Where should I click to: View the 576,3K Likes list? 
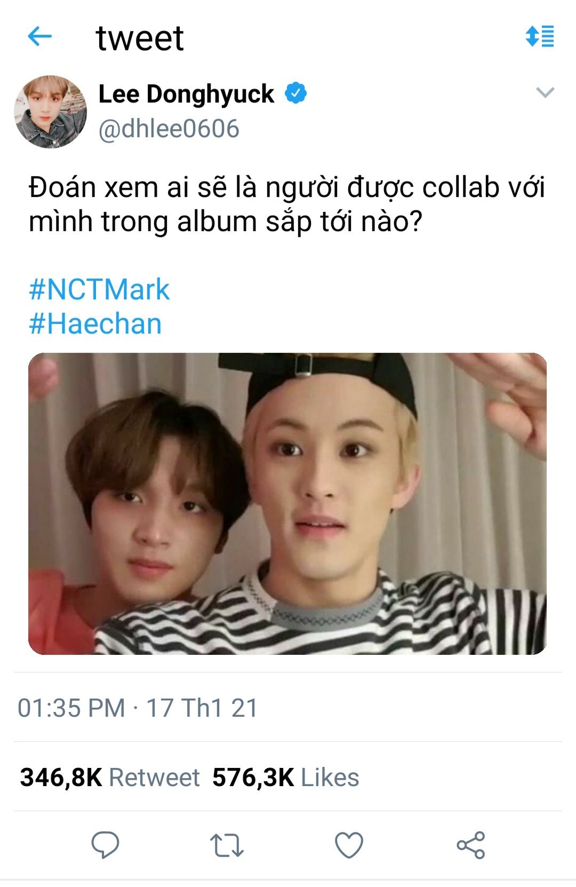tap(286, 777)
